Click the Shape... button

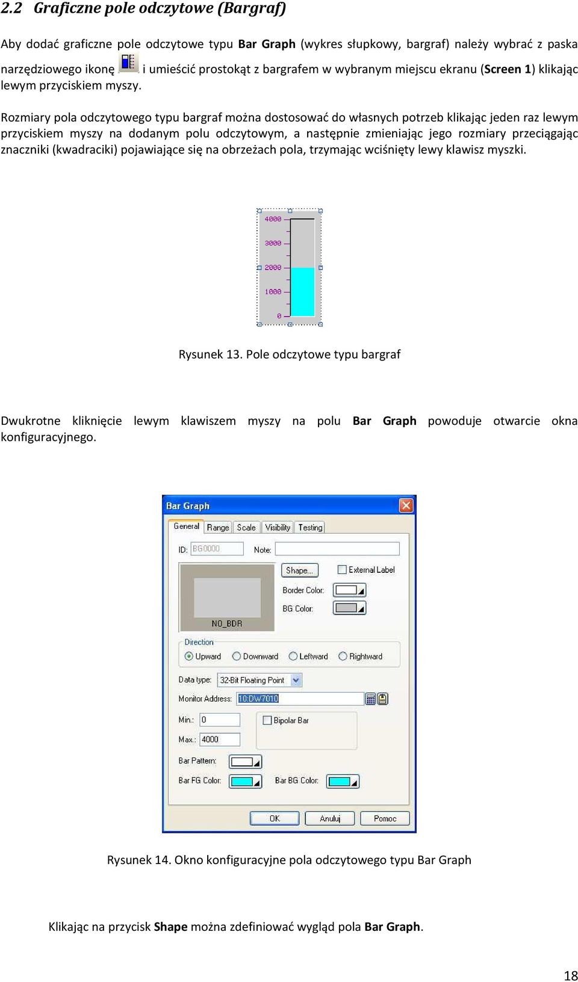[300, 570]
